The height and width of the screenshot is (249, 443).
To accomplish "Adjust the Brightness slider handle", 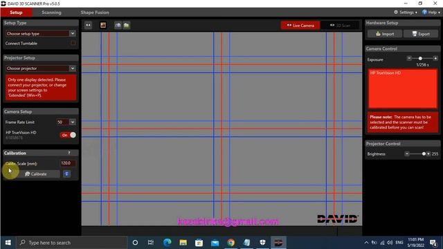I will coord(424,154).
